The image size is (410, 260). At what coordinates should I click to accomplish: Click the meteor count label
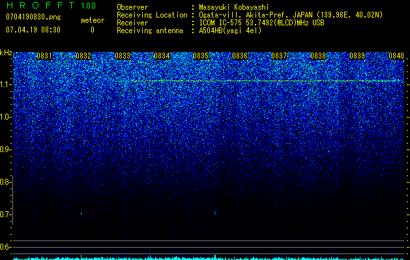point(93,20)
